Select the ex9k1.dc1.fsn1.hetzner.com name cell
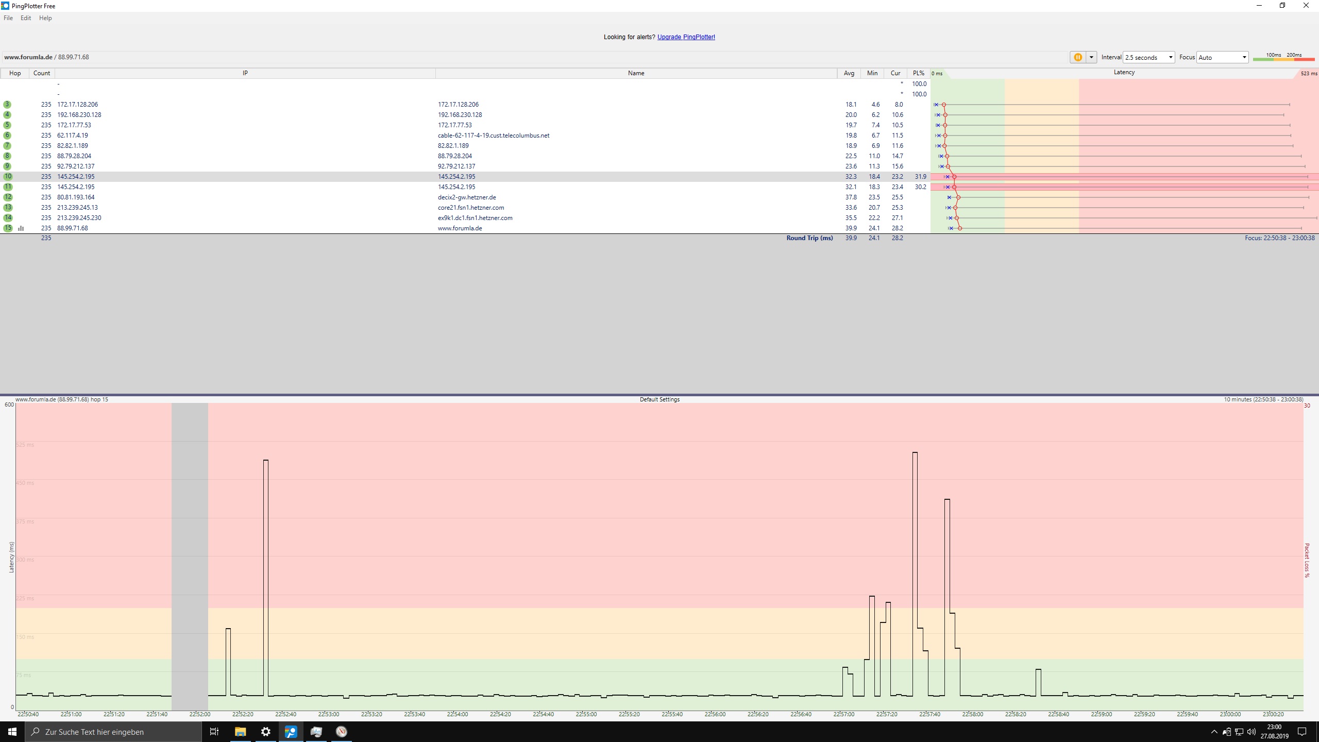Screen dimensions: 1319x742 coord(475,218)
